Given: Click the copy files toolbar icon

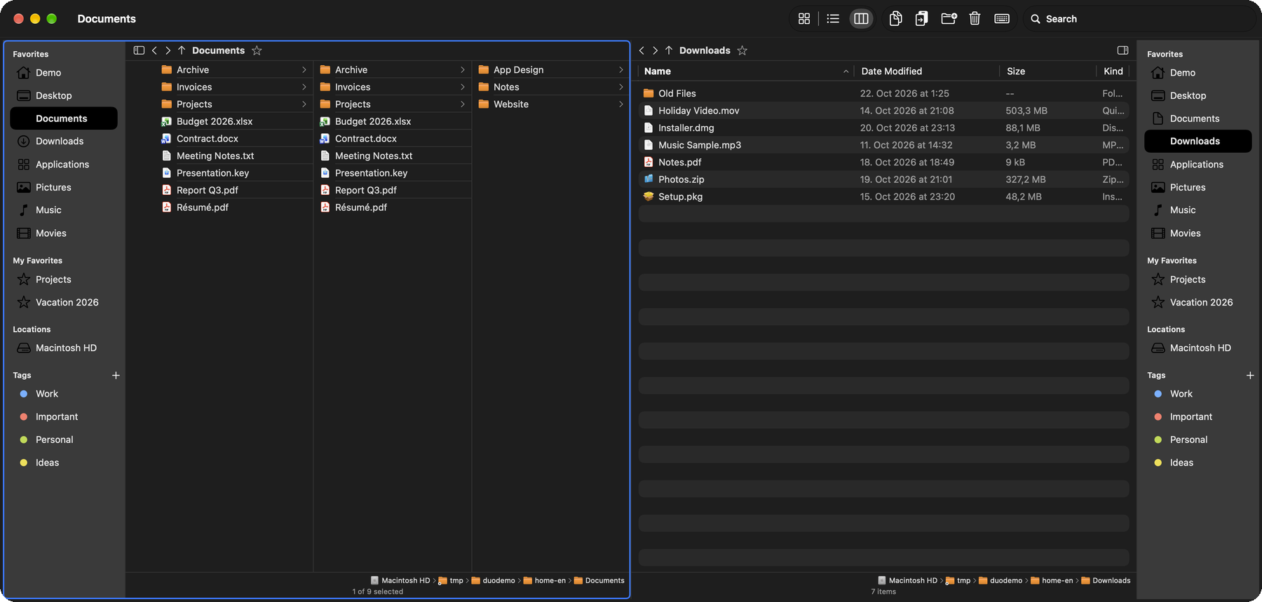Looking at the screenshot, I should [895, 19].
